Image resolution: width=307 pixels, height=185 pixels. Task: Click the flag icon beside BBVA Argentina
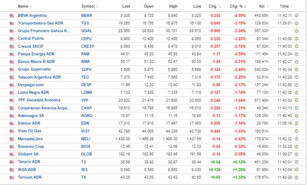pos(12,16)
